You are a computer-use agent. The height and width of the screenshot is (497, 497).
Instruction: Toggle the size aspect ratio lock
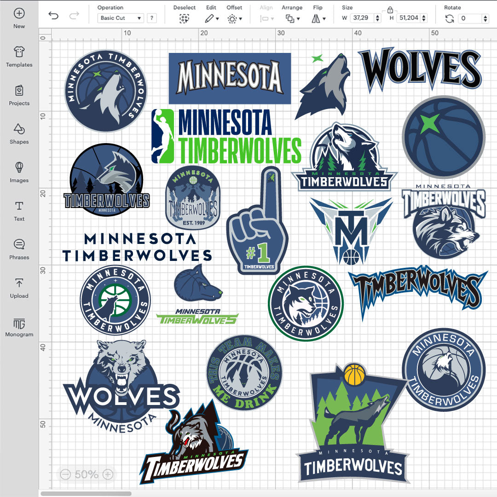(390, 10)
